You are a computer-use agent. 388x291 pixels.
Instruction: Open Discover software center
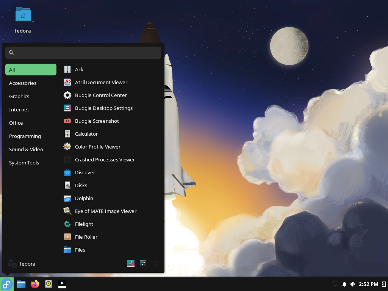[85, 172]
